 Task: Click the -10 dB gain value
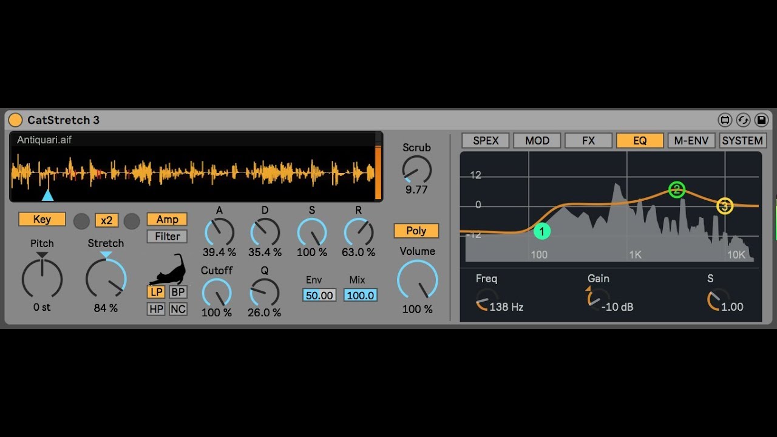pyautogui.click(x=617, y=307)
